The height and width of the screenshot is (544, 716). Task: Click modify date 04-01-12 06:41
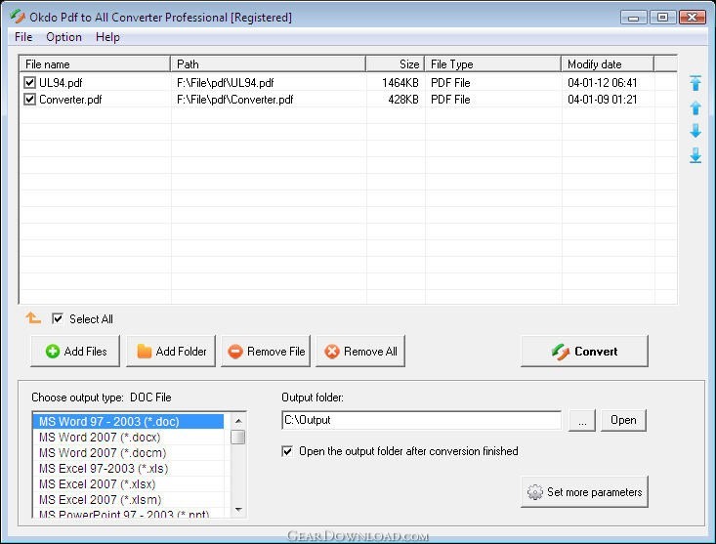click(603, 83)
